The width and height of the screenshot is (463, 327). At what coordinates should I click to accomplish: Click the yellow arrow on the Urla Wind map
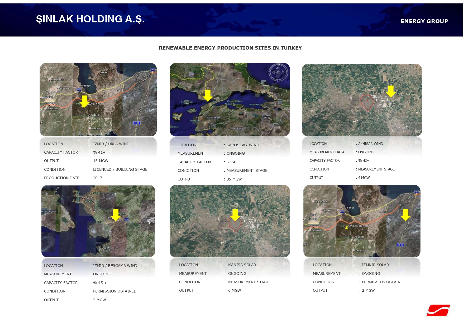click(x=84, y=101)
